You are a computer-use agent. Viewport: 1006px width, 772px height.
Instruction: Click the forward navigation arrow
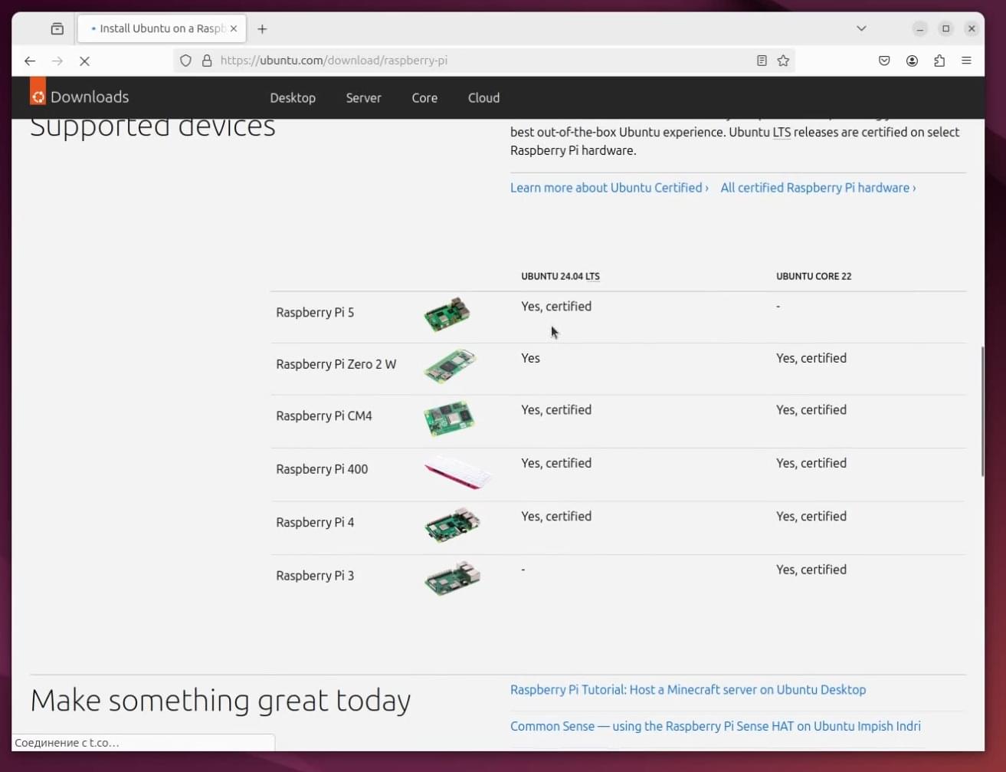[x=57, y=61]
